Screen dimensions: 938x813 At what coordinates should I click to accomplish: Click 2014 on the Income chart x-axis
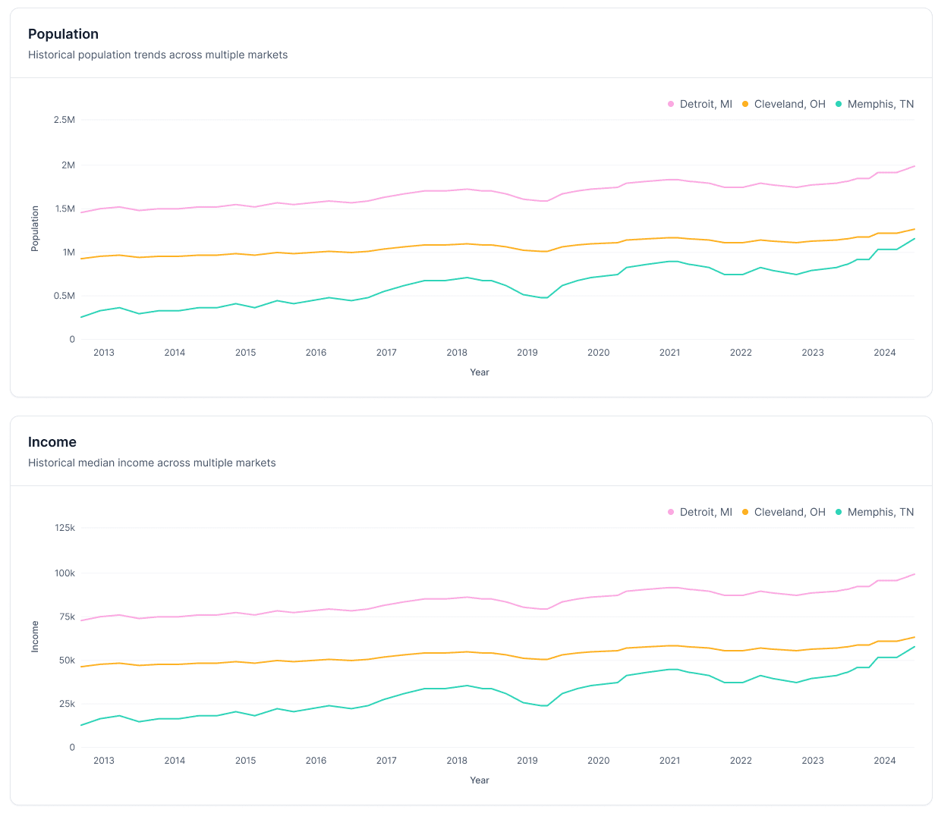[x=175, y=761]
